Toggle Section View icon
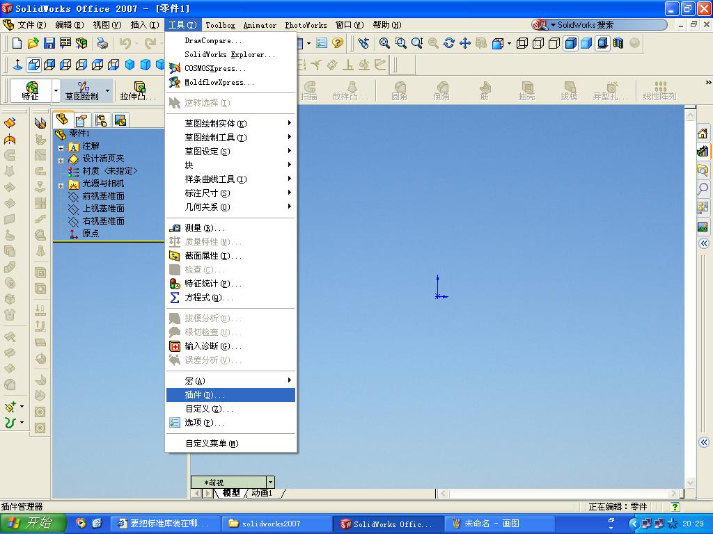Image resolution: width=713 pixels, height=534 pixels. [618, 43]
